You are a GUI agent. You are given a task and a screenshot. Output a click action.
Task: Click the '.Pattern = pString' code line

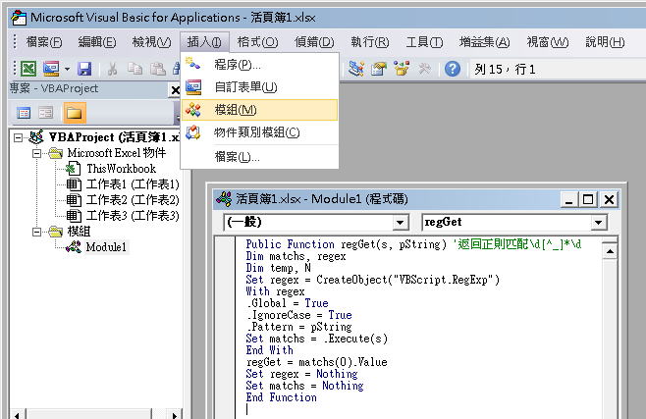(x=299, y=327)
